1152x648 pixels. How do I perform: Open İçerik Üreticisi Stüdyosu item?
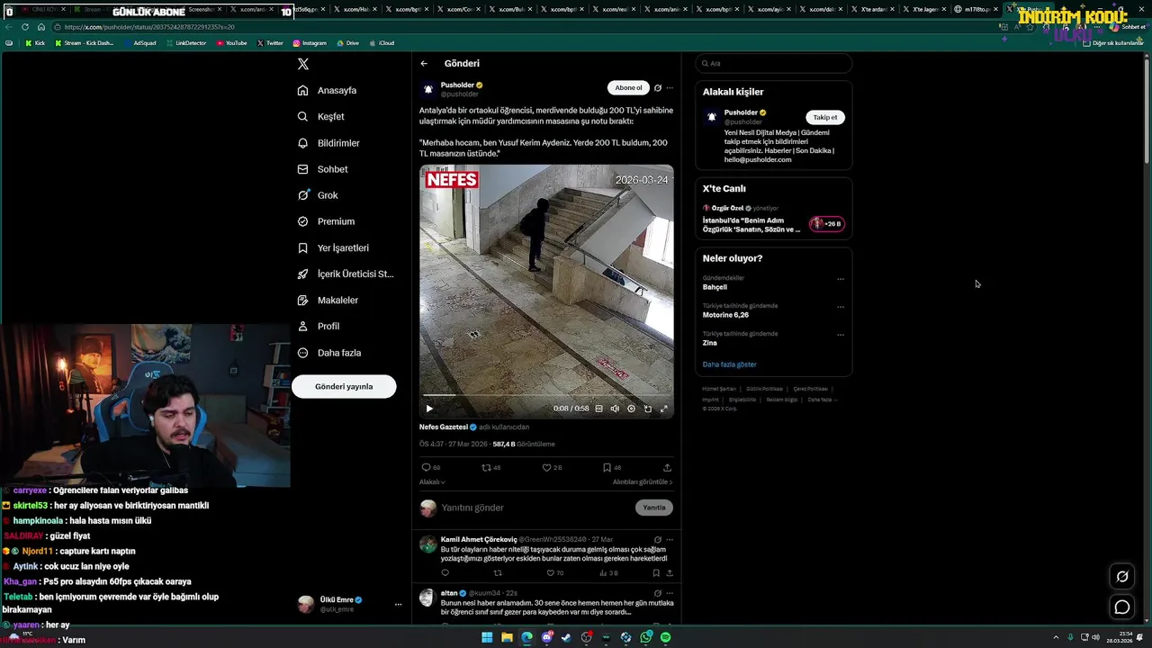tap(346, 274)
